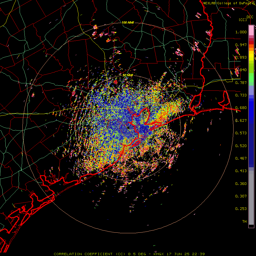Click the bright green band of the color bar
Image resolution: width=256 pixels, height=256 pixels.
point(251,78)
